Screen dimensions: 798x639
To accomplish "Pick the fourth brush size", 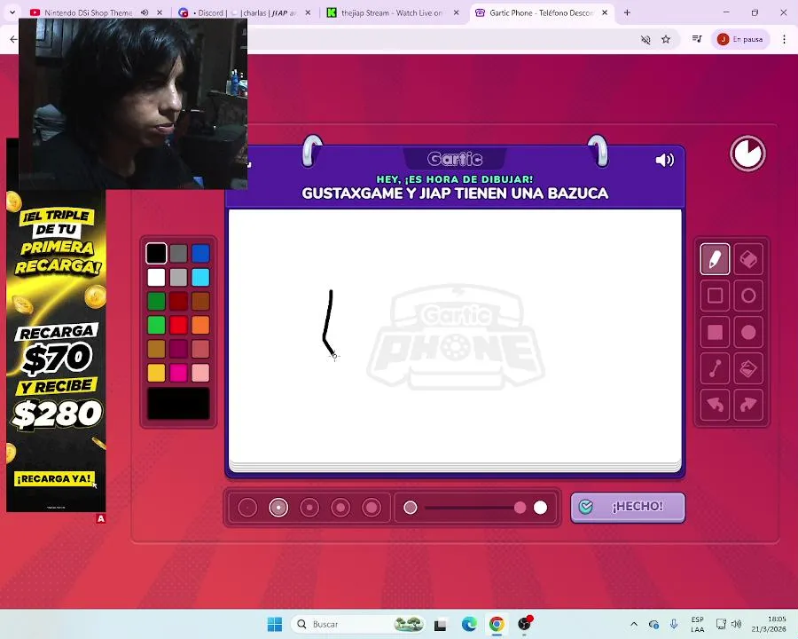I will pyautogui.click(x=340, y=508).
